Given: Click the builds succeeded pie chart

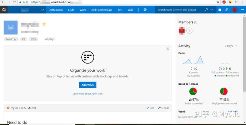Looking at the screenshot, I should (193, 91).
